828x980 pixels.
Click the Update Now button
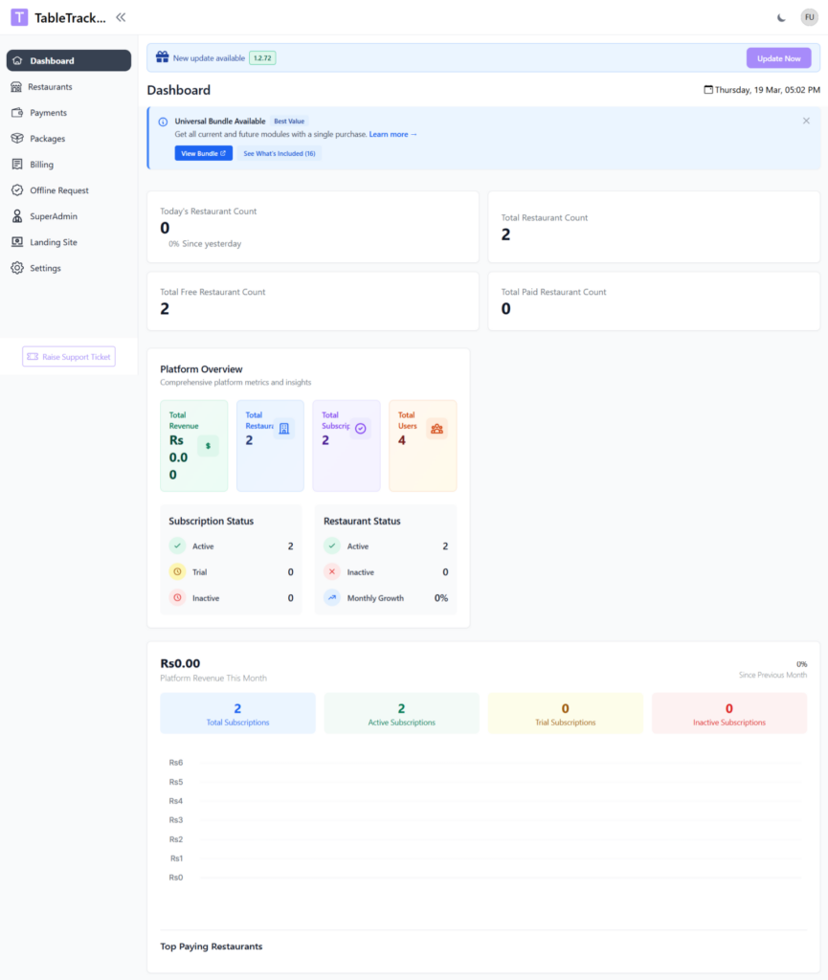point(778,58)
